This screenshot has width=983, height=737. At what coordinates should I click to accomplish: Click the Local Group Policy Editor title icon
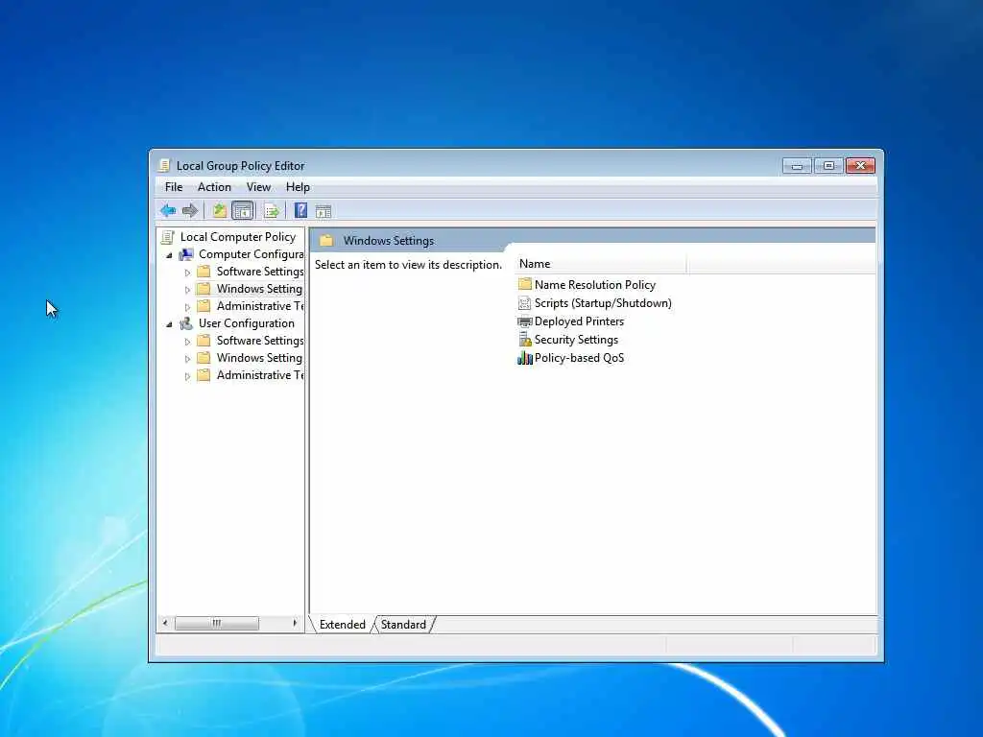(x=164, y=165)
